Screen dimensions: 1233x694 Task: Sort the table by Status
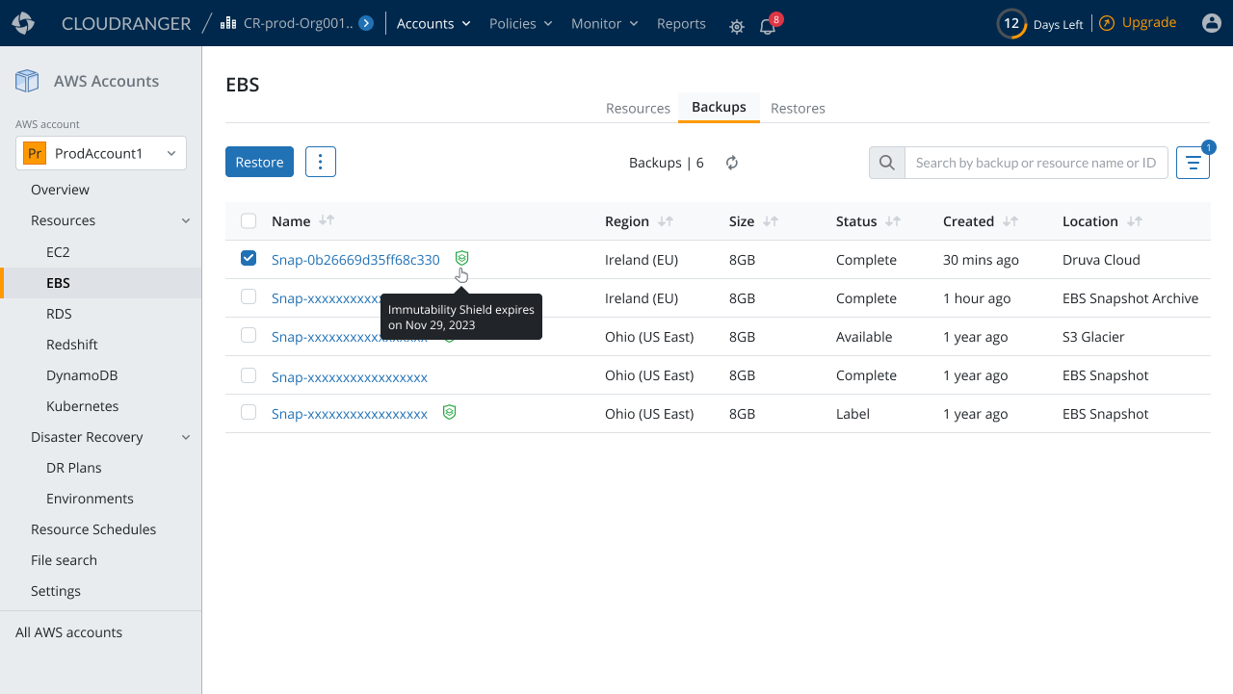(x=893, y=220)
